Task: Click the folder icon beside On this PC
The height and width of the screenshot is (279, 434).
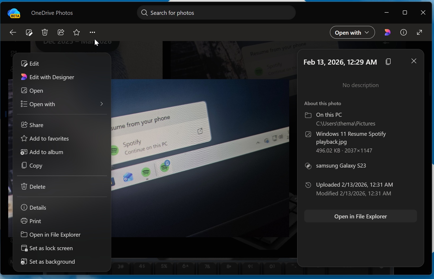Action: [308, 115]
